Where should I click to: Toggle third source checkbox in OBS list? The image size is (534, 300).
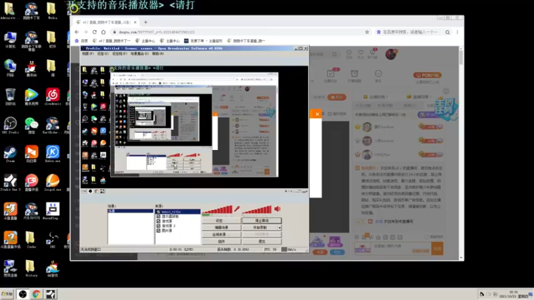point(158,221)
